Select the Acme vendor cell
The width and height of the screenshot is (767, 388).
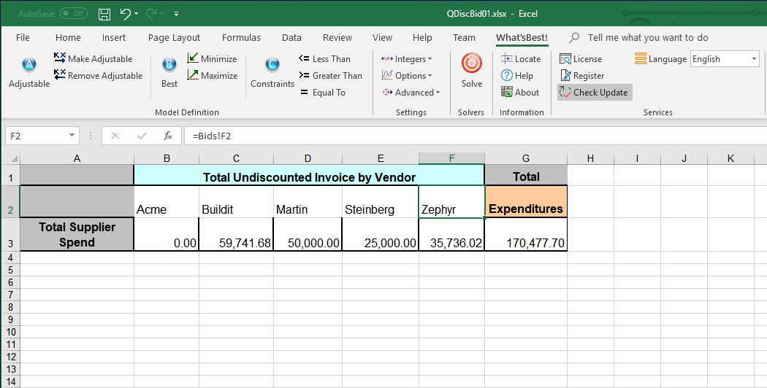click(x=167, y=201)
